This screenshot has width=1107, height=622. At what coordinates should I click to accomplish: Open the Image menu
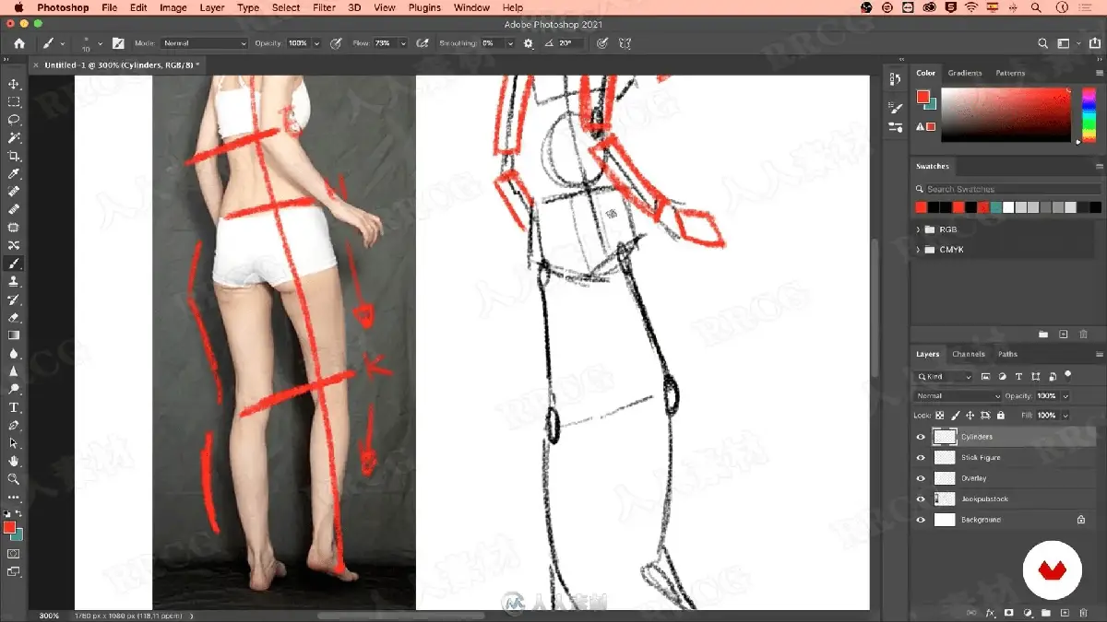point(173,7)
